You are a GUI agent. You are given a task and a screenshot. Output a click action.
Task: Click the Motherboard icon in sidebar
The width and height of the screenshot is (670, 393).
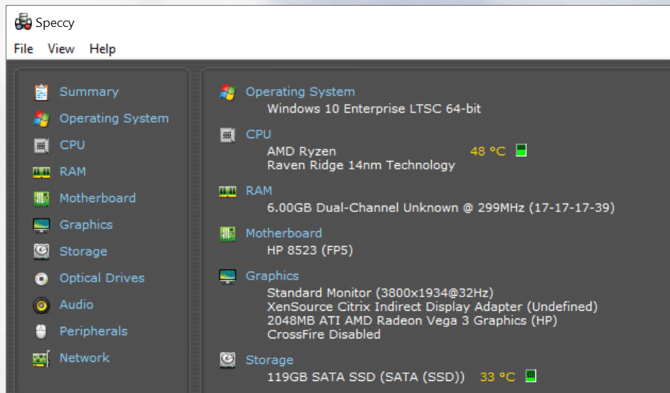(x=41, y=199)
